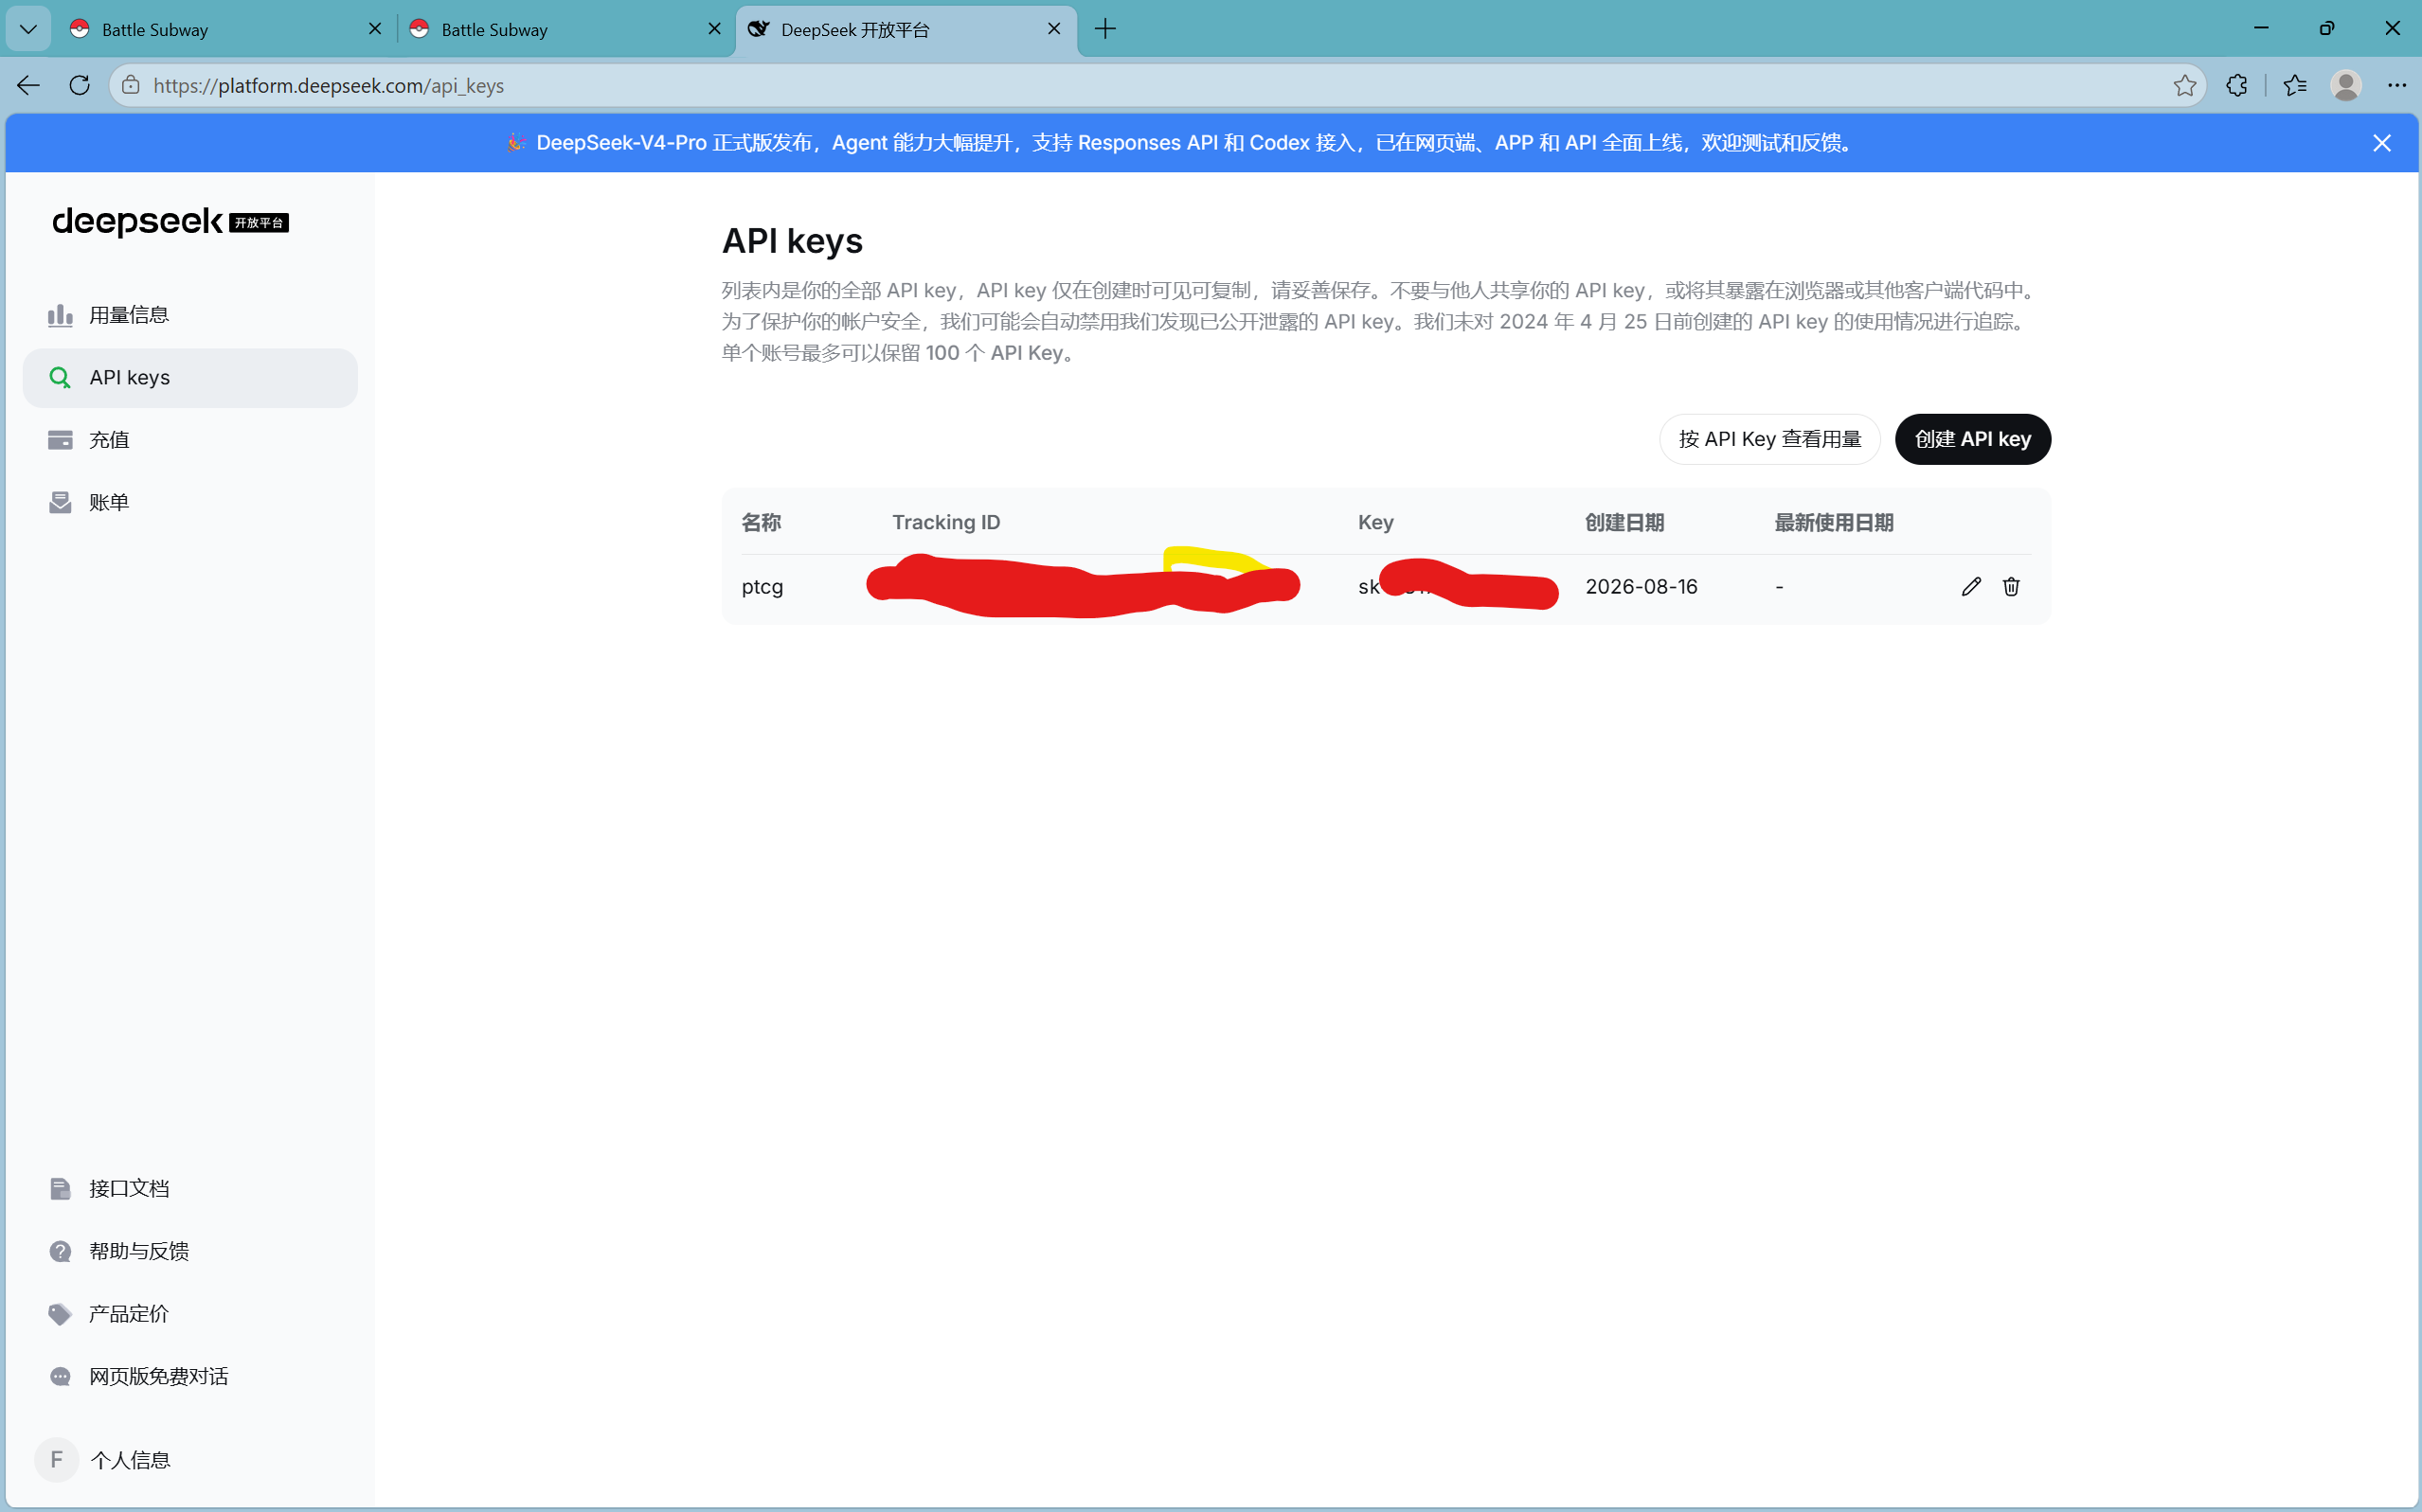Screen dimensions: 2422x1512
Task: Open 帮助与反馈 help and feedback
Action: click(190, 1252)
